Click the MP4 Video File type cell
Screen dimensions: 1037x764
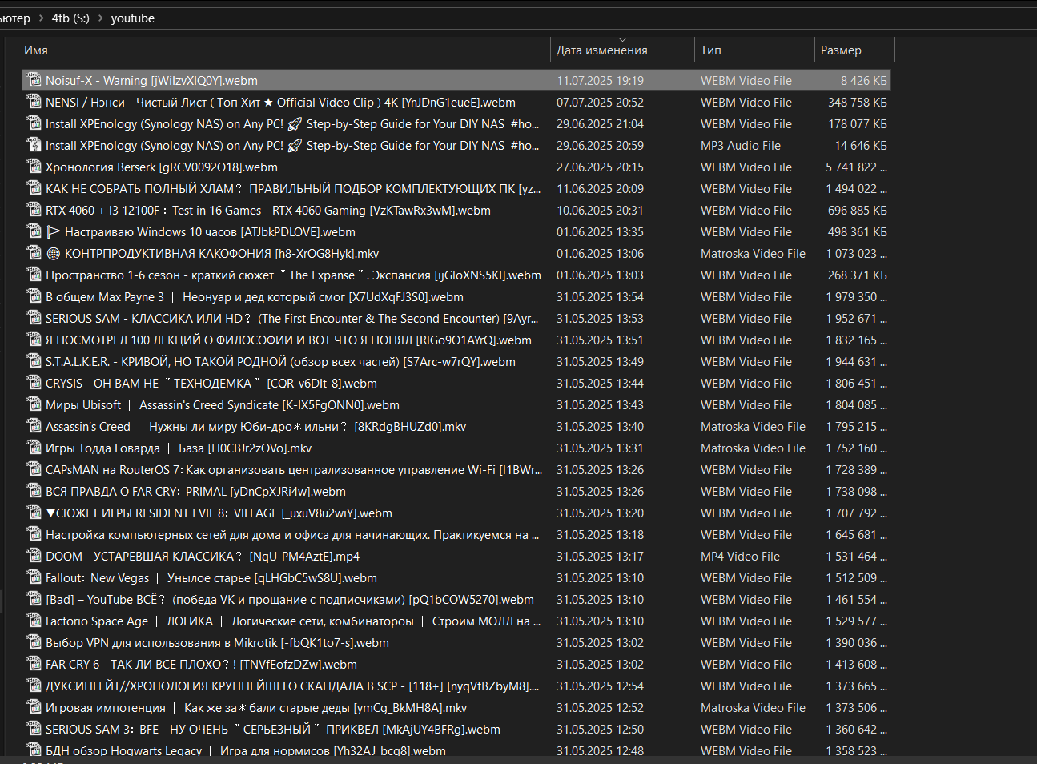pos(741,556)
